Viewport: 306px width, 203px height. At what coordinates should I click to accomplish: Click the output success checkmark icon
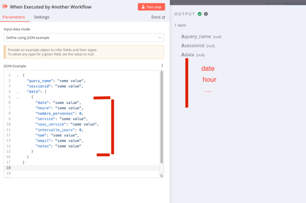tap(199, 14)
